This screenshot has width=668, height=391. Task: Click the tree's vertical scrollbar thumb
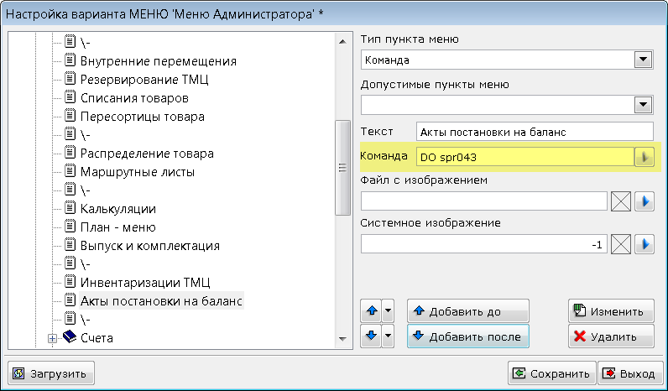342,168
